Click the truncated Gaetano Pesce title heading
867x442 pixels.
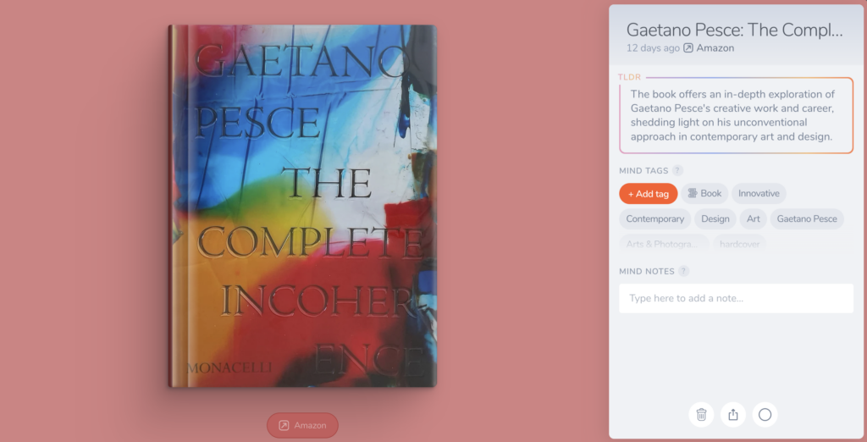(734, 30)
